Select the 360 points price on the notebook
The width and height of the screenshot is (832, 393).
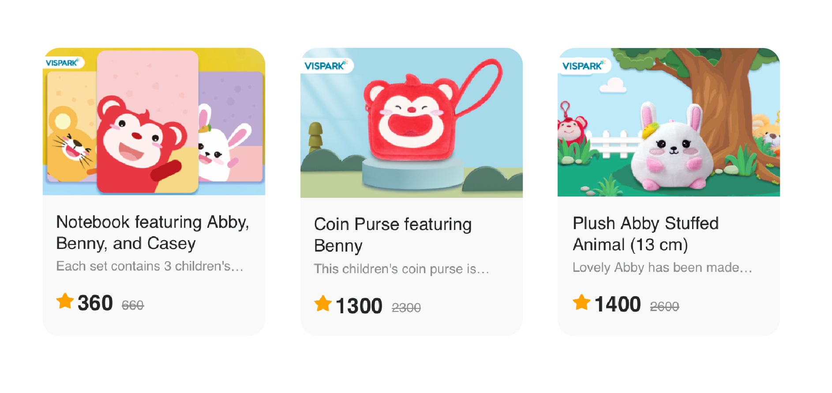coord(95,303)
